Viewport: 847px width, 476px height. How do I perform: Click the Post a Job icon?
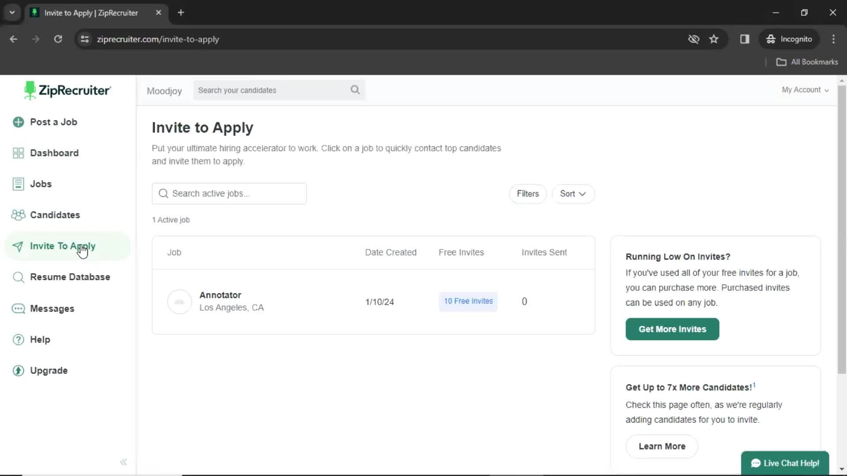pos(18,122)
